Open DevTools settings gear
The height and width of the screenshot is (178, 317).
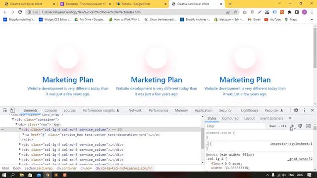click(x=296, y=110)
